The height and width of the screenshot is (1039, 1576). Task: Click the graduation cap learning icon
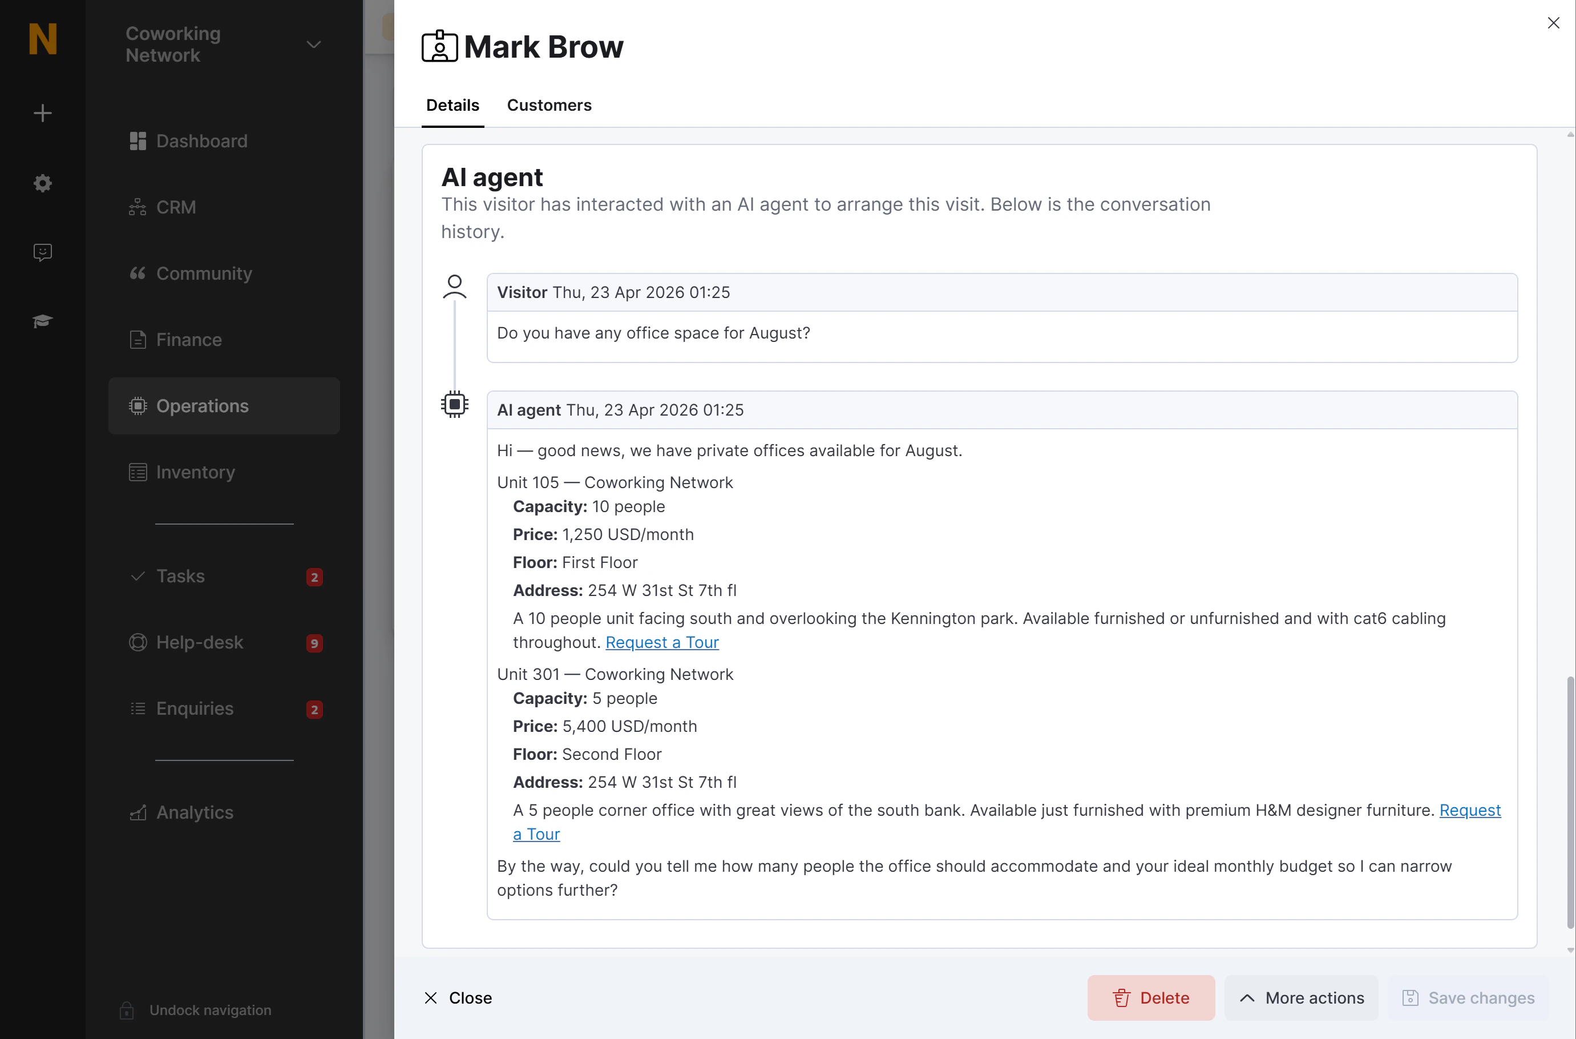pos(42,321)
